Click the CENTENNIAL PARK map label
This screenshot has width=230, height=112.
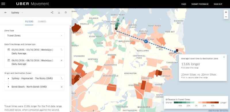[139, 57]
